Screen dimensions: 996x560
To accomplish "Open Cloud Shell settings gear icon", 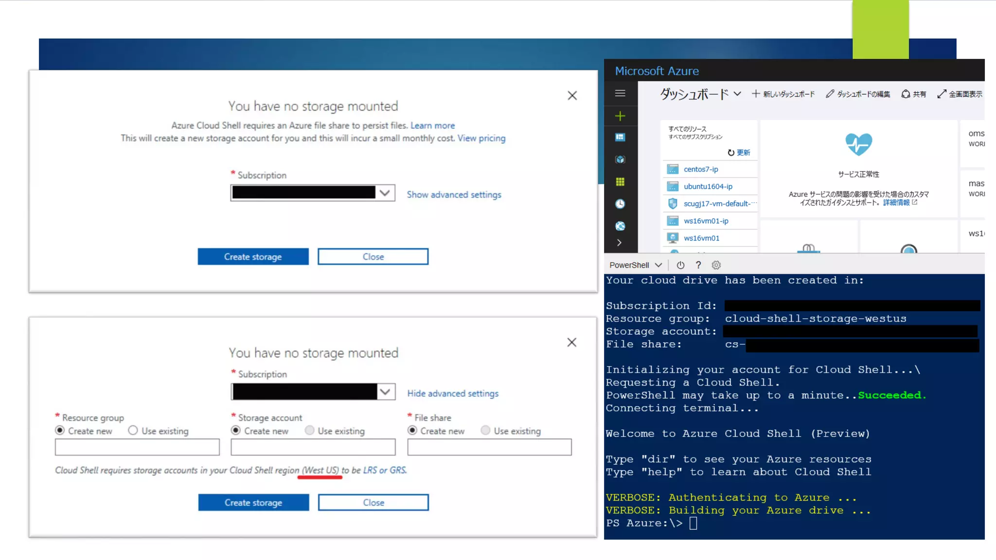I will point(716,265).
